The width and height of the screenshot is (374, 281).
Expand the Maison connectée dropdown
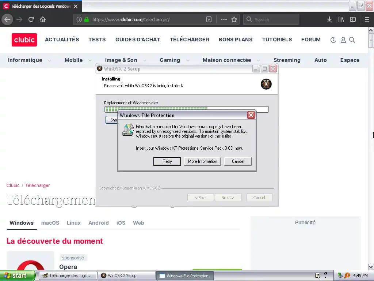258,60
